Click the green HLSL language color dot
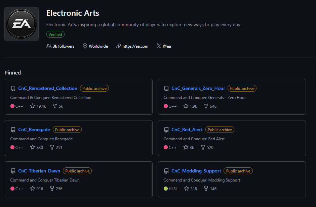 click(166, 189)
